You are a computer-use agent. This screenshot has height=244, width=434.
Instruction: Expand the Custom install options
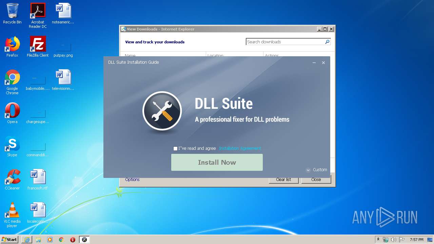click(317, 170)
